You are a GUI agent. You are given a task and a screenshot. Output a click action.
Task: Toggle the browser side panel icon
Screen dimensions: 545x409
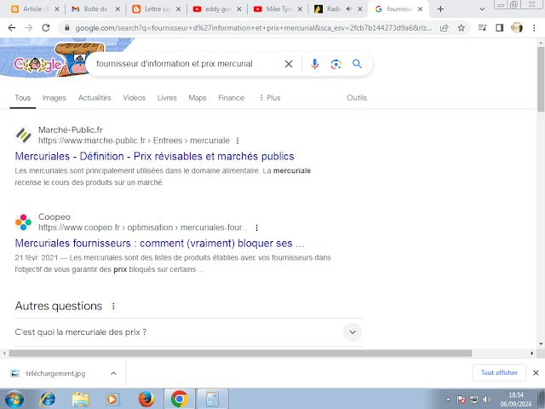pyautogui.click(x=500, y=28)
